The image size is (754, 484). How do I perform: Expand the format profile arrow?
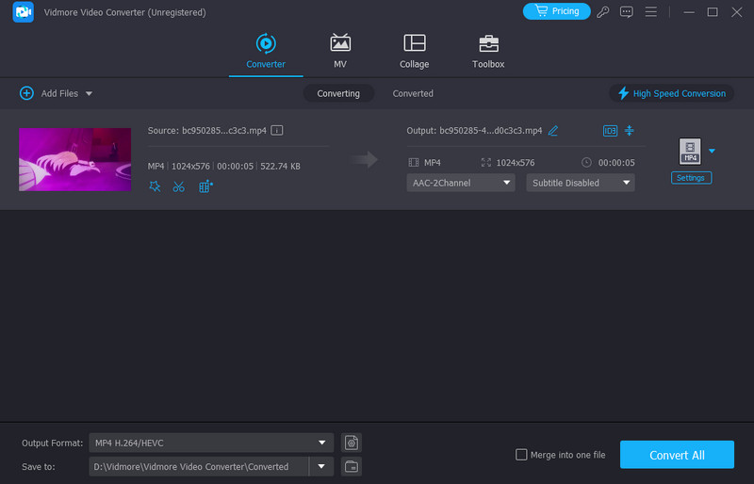712,151
